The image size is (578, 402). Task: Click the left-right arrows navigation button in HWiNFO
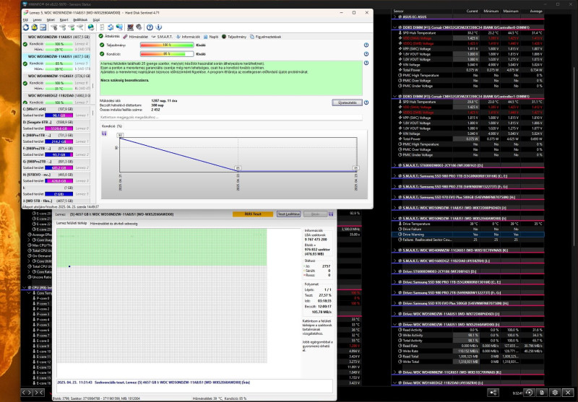(27, 393)
